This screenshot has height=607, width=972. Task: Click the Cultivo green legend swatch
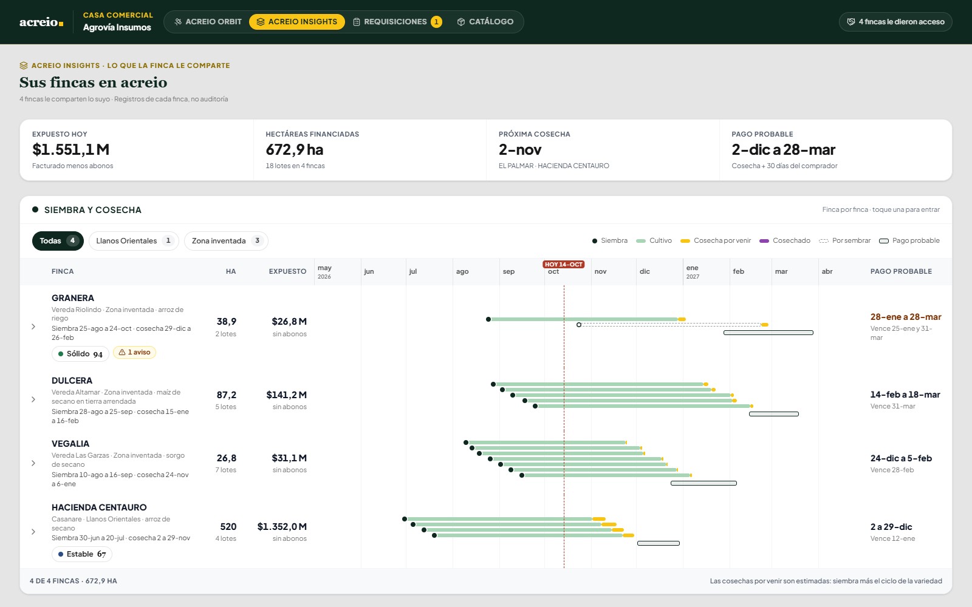pos(641,241)
